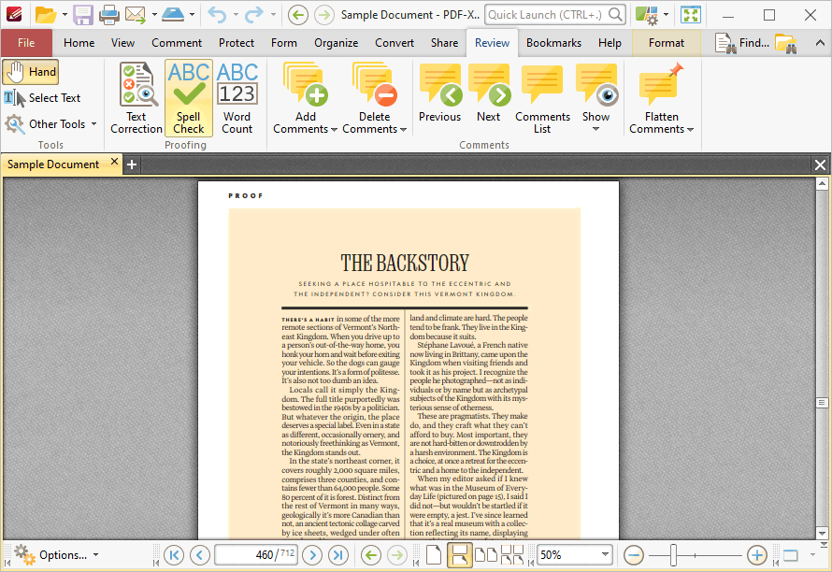Switch to the Organize tab
This screenshot has height=572, width=832.
pyautogui.click(x=336, y=43)
